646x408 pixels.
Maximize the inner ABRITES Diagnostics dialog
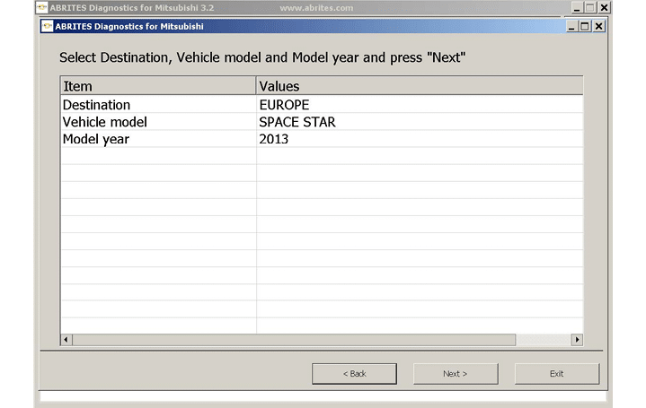(x=586, y=26)
